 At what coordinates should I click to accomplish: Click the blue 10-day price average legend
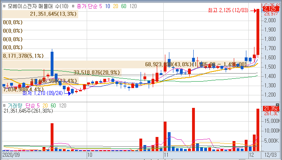click(x=107, y=6)
